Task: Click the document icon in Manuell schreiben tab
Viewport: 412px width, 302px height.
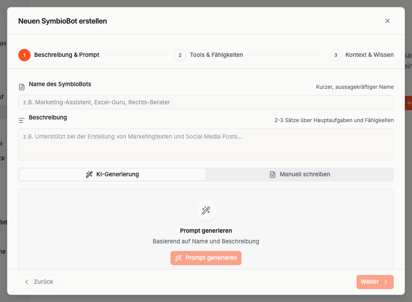Action: point(273,175)
